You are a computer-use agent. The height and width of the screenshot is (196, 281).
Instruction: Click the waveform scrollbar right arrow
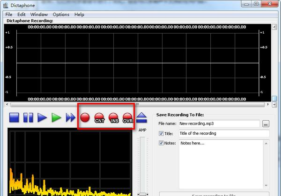[268, 104]
